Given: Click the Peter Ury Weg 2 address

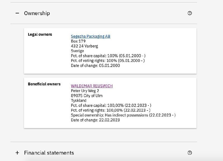Looking at the screenshot, I should coord(85,91).
